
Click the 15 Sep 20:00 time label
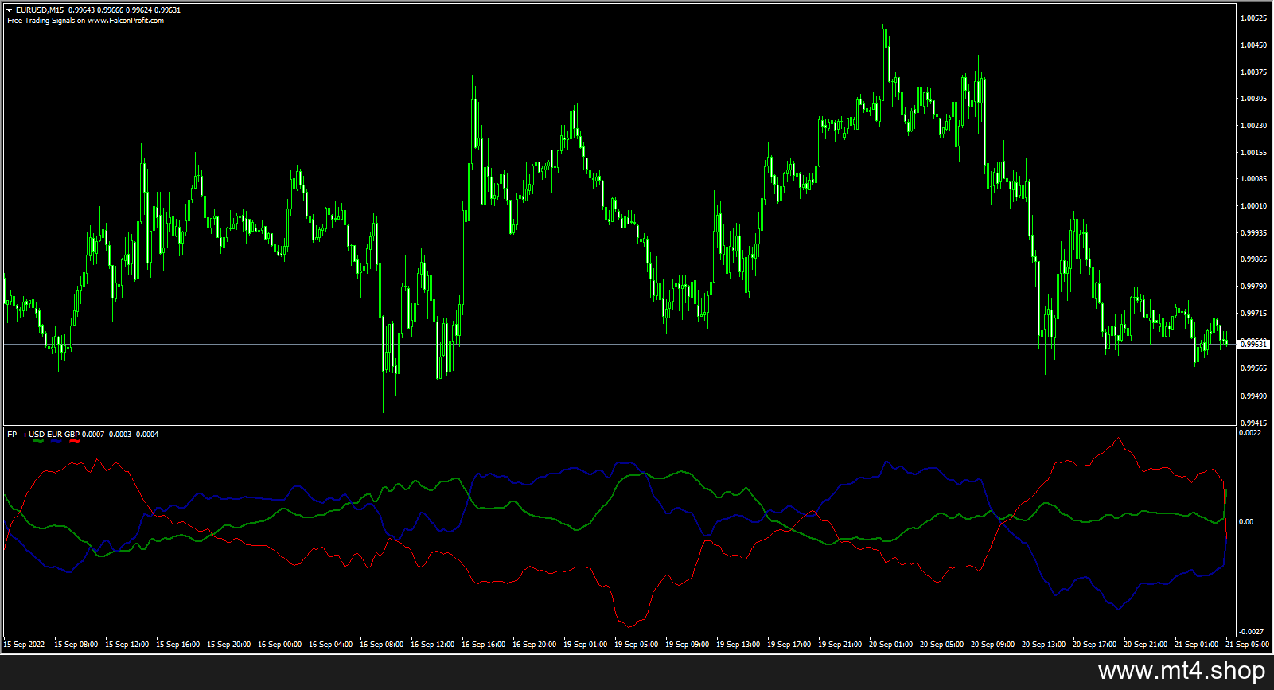pos(228,645)
